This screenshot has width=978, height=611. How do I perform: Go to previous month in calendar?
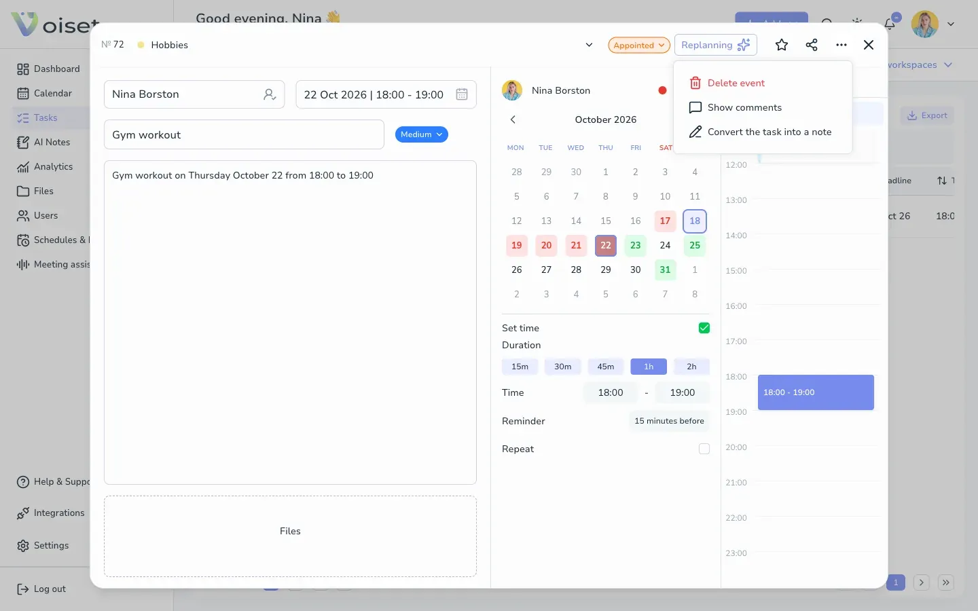[513, 119]
